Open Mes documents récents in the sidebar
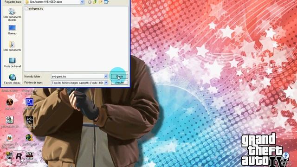The width and height of the screenshot is (297, 167). 12,14
